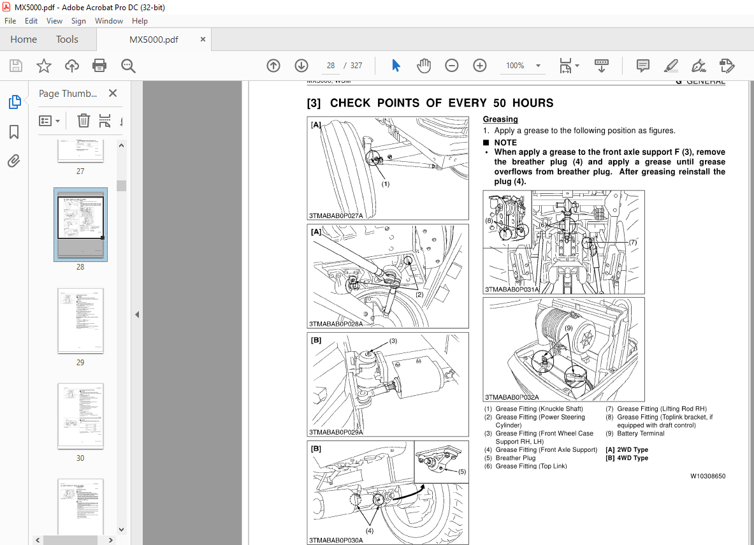
Task: Choose the Selection arrow tool
Action: 396,66
